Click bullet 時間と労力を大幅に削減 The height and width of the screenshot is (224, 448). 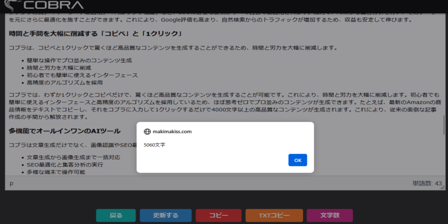pyautogui.click(x=59, y=68)
